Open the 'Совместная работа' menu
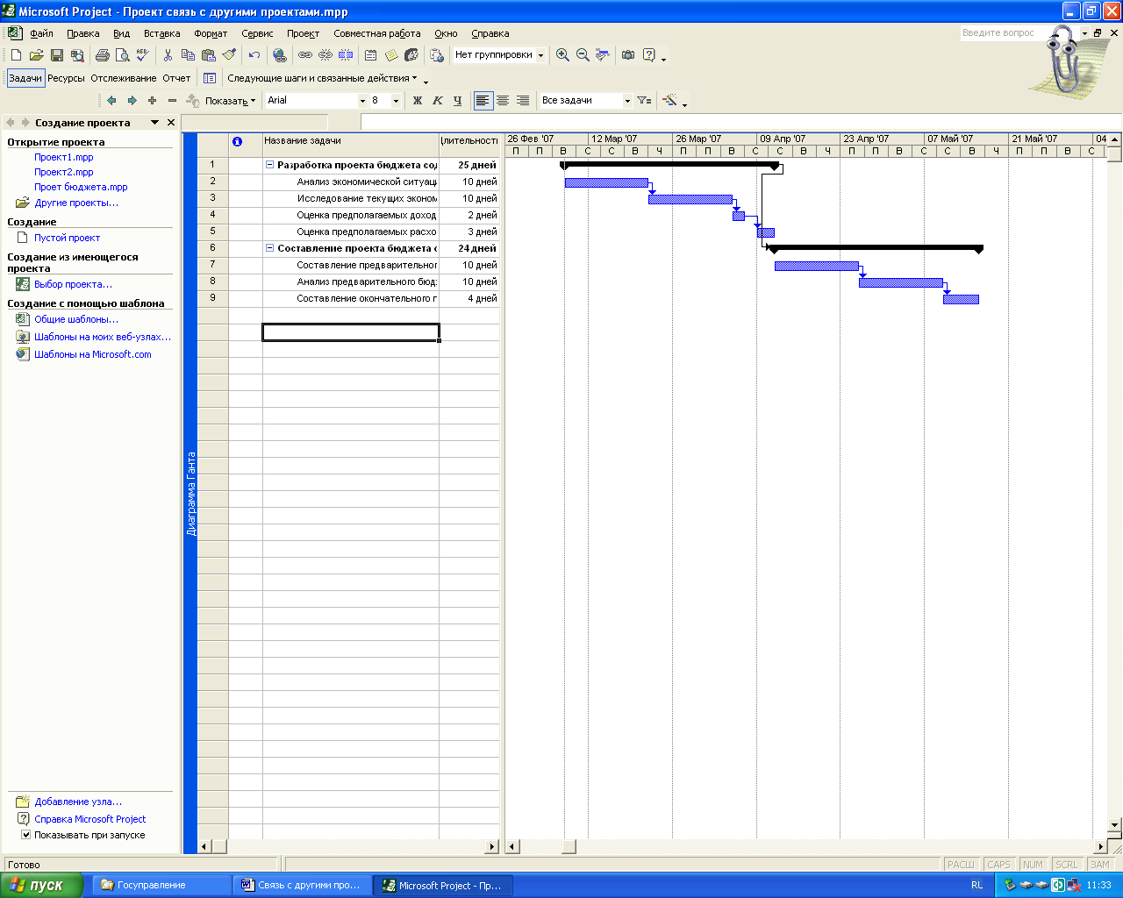Viewport: 1123px width, 898px height. tap(376, 33)
